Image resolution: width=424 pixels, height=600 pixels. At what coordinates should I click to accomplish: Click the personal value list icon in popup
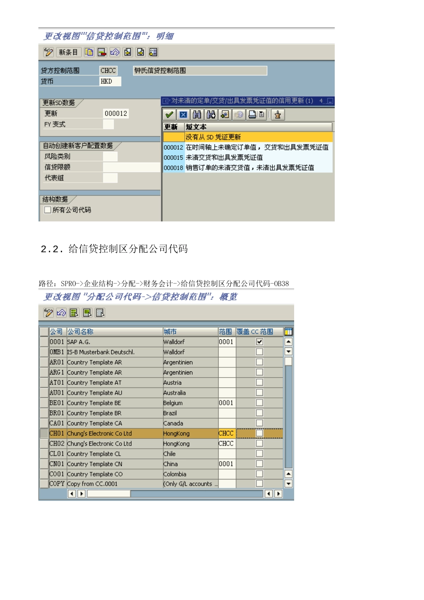278,115
